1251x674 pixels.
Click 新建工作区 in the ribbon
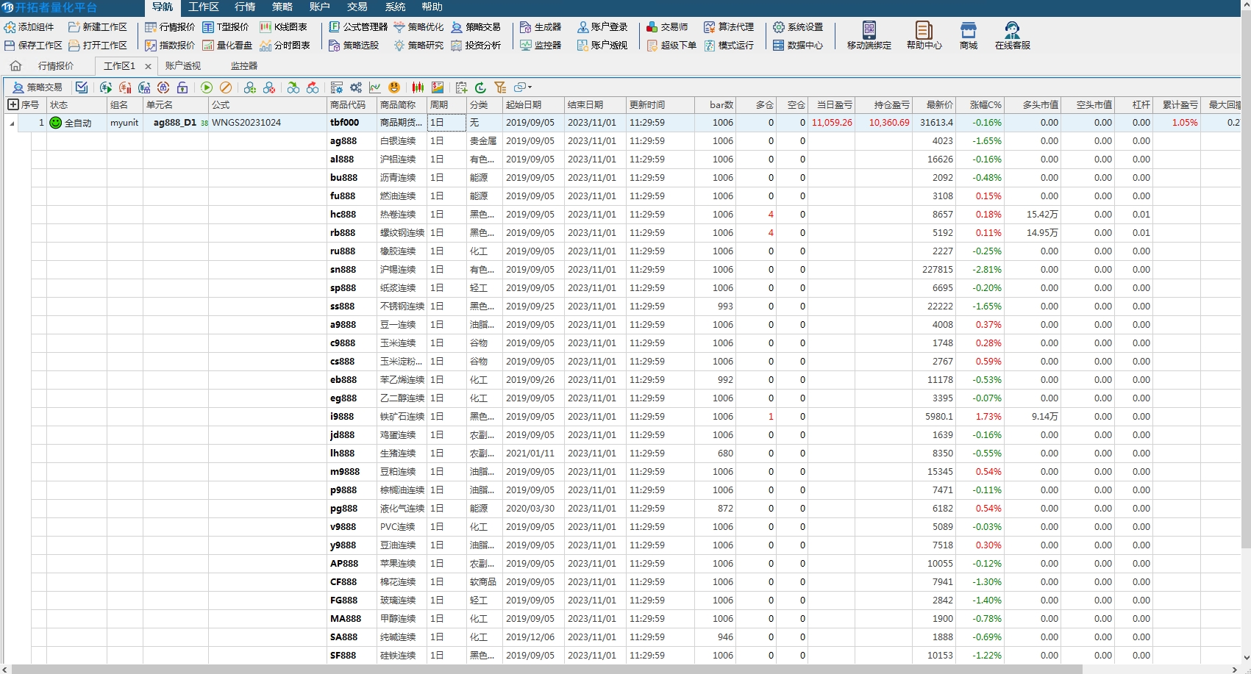(x=98, y=27)
